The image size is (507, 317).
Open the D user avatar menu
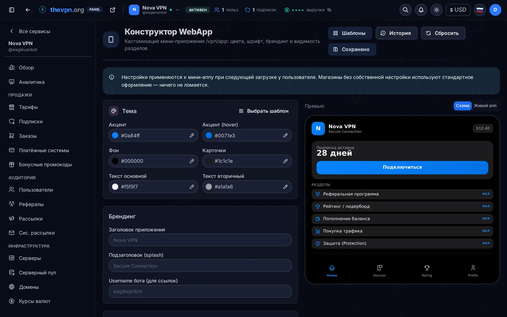495,10
